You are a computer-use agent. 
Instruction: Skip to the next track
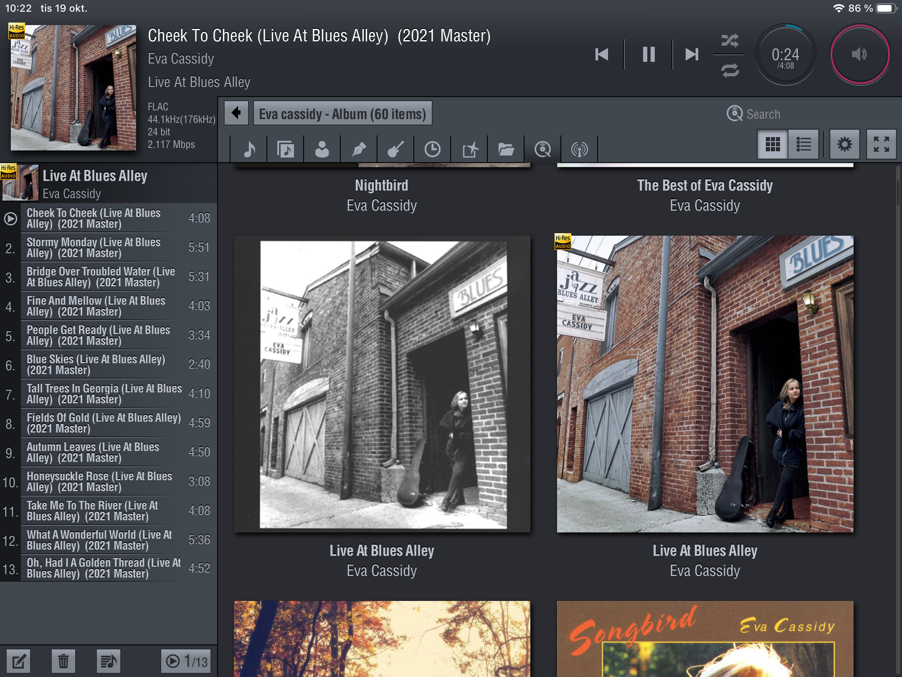coord(692,54)
